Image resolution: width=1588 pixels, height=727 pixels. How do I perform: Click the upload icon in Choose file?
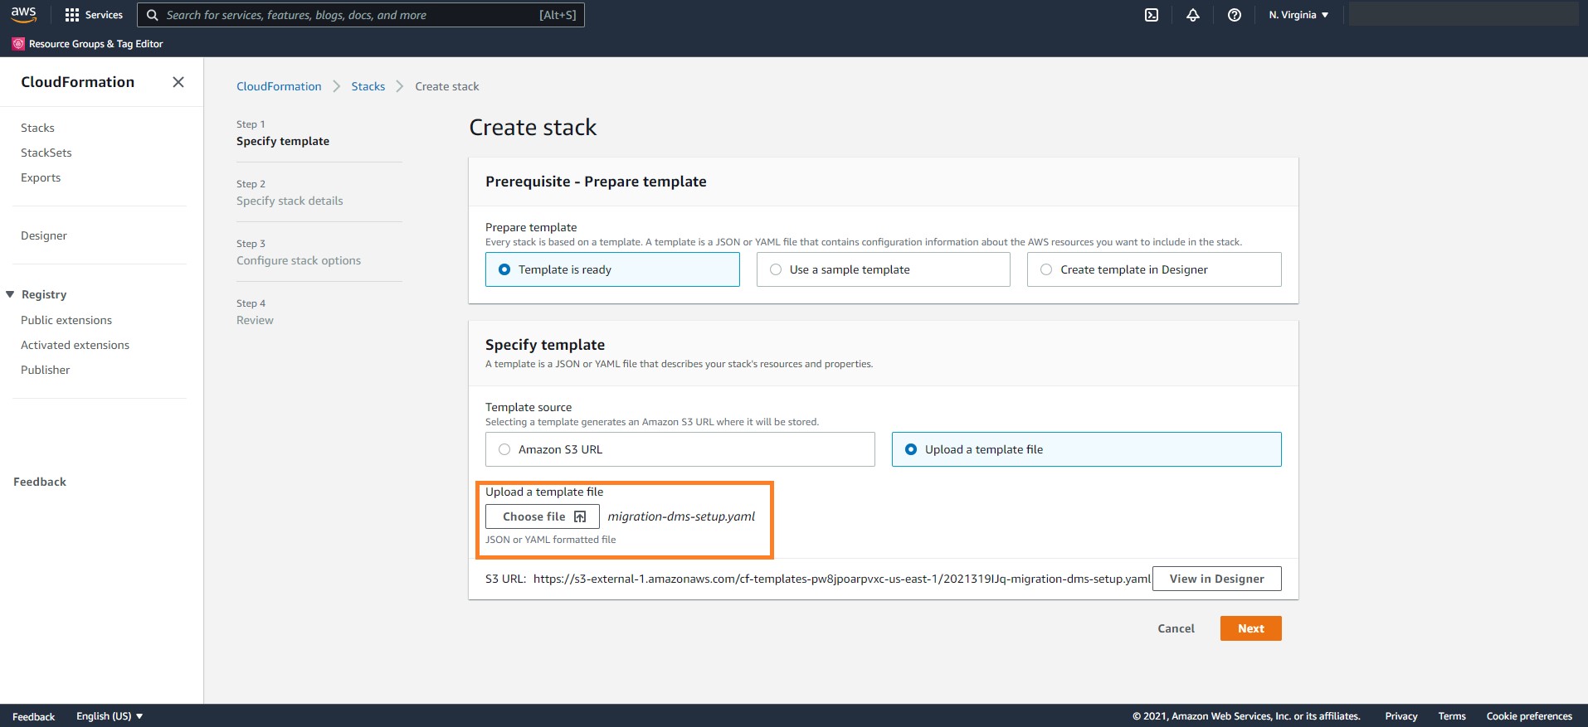pyautogui.click(x=580, y=516)
